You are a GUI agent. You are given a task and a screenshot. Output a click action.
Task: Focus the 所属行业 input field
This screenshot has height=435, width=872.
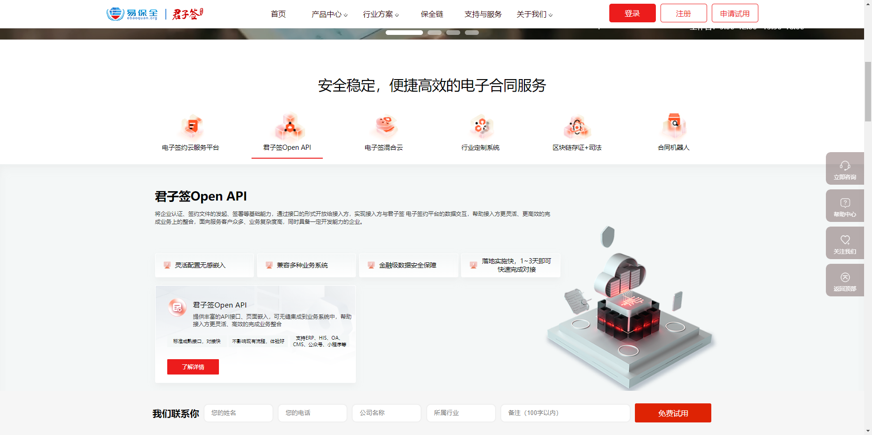click(x=461, y=413)
